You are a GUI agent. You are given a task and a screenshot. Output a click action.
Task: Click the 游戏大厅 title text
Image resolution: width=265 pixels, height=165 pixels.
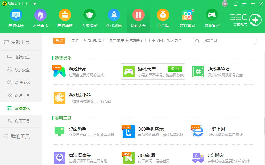point(147,69)
